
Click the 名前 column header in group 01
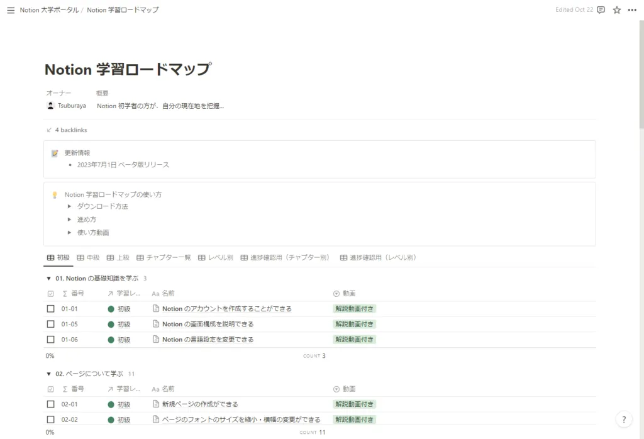(x=163, y=293)
